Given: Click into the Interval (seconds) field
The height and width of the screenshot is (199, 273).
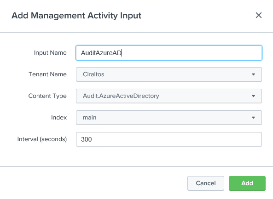Looking at the screenshot, I should tap(168, 139).
